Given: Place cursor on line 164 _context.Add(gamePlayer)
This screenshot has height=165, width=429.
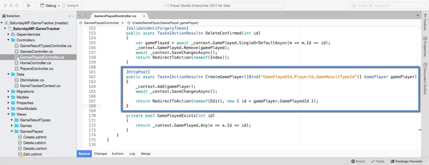Looking at the screenshot, I should point(165,86).
